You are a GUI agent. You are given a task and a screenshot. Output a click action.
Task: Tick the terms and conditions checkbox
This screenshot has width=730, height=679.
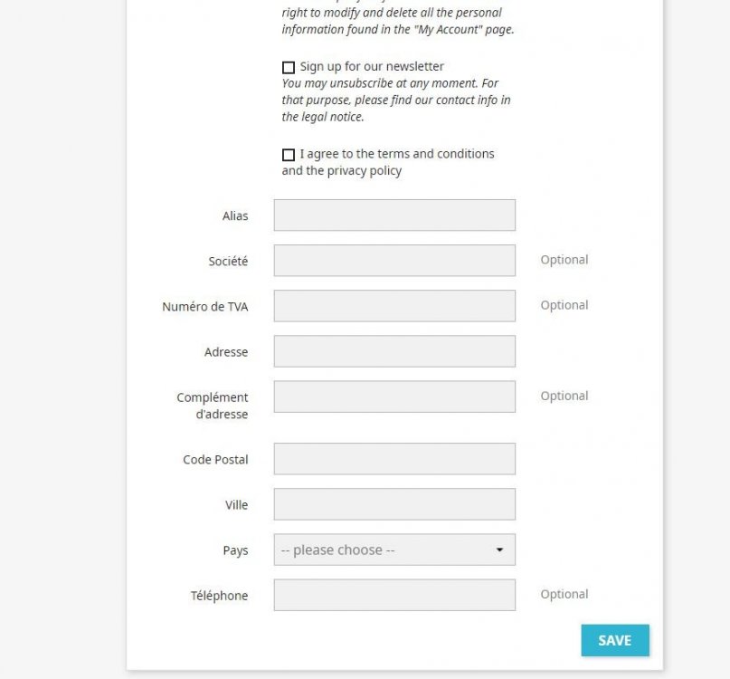289,155
